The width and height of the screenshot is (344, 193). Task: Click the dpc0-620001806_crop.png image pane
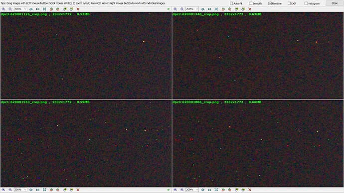258,144
